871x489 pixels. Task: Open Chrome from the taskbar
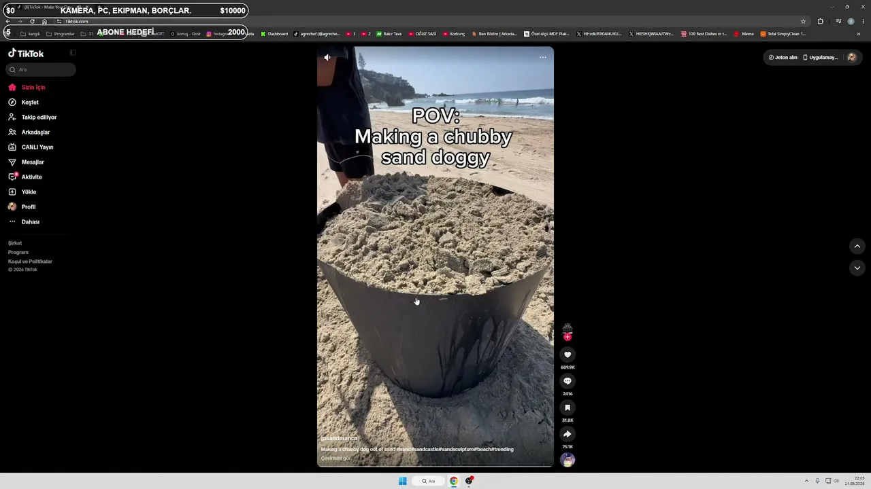(x=453, y=481)
